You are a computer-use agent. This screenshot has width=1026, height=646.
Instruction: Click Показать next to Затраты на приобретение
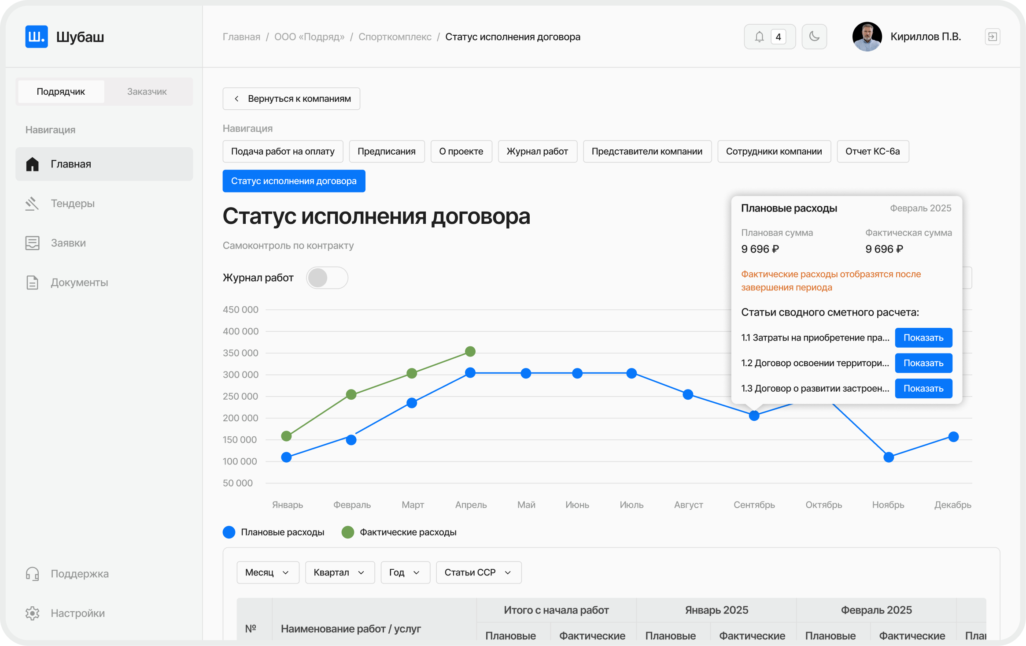click(923, 338)
